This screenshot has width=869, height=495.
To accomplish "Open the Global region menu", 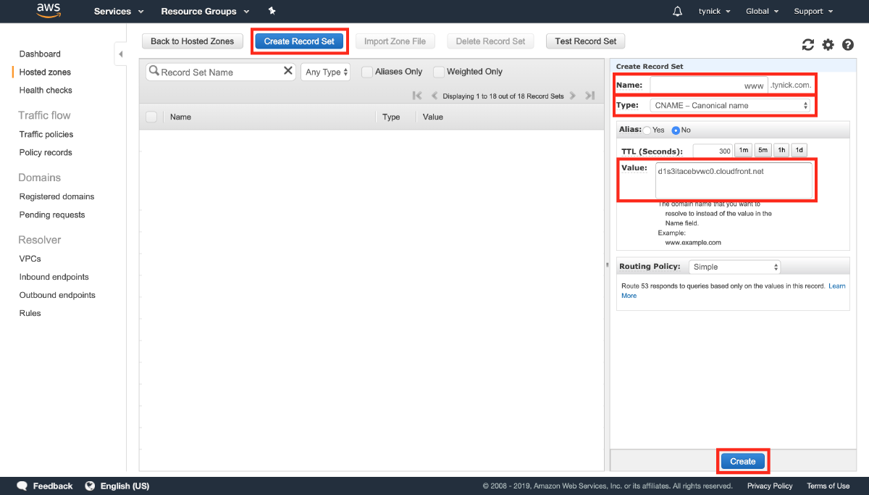I will [x=762, y=11].
